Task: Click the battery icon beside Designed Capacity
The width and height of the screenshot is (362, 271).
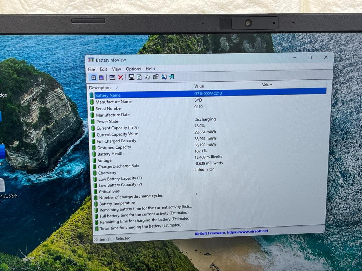Action: coord(94,148)
